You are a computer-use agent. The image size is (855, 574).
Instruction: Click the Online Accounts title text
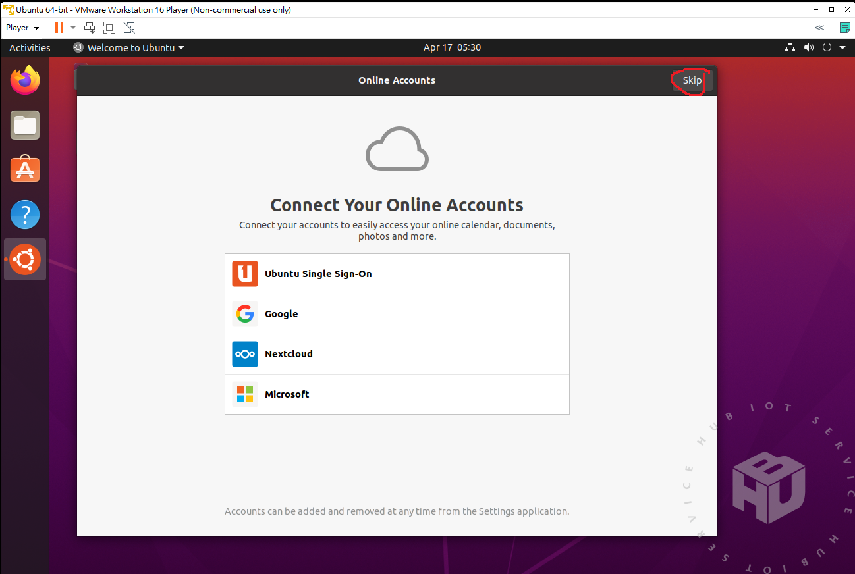point(397,80)
